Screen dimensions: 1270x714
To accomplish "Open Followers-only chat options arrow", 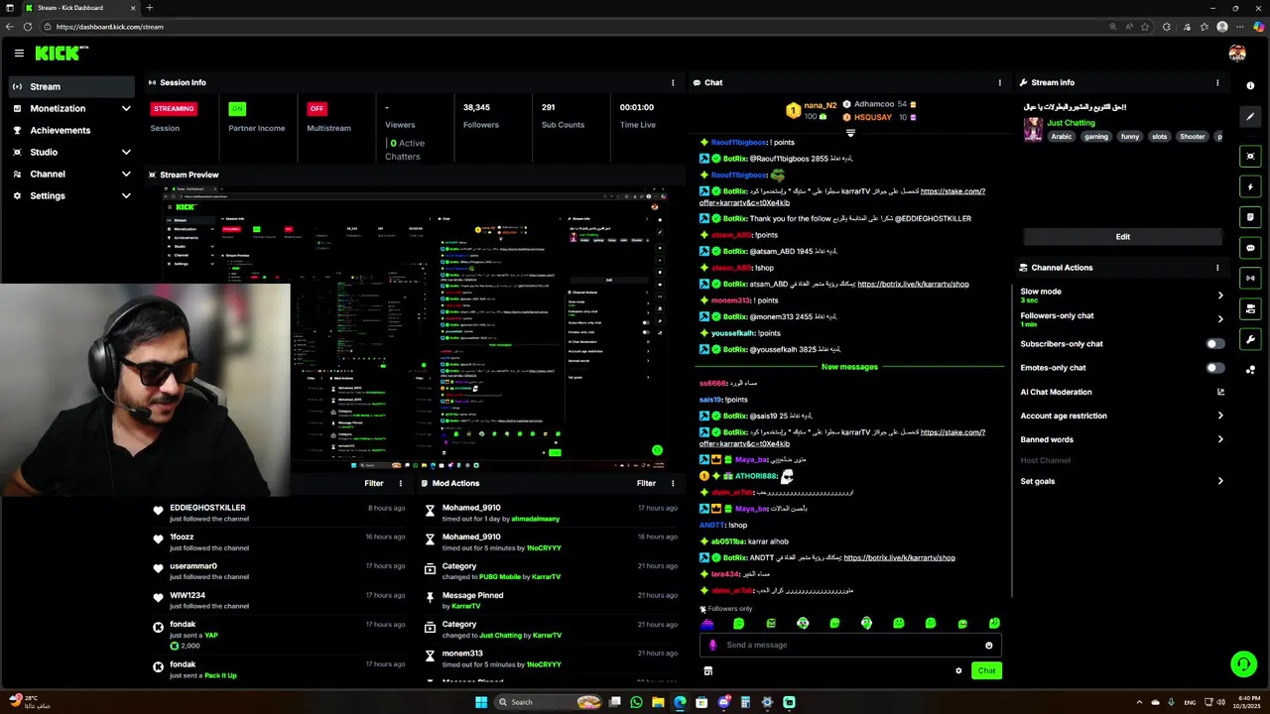I will coord(1220,319).
